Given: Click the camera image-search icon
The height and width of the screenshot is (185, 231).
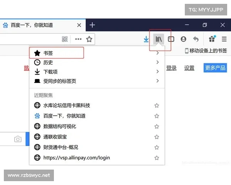Looking at the screenshot, I should click(18, 139).
